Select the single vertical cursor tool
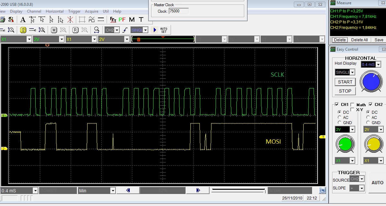 point(51,19)
